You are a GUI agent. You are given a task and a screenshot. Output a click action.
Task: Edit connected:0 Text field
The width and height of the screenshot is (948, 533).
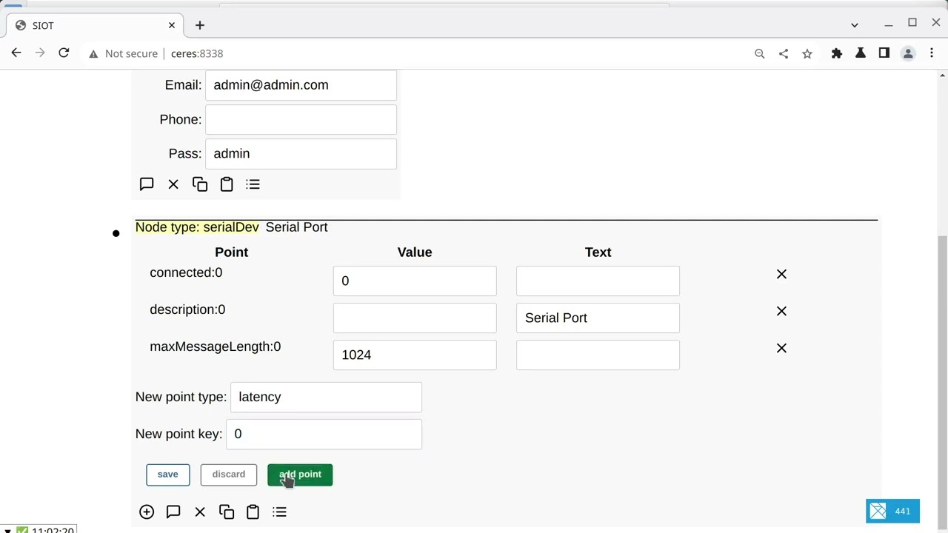598,281
